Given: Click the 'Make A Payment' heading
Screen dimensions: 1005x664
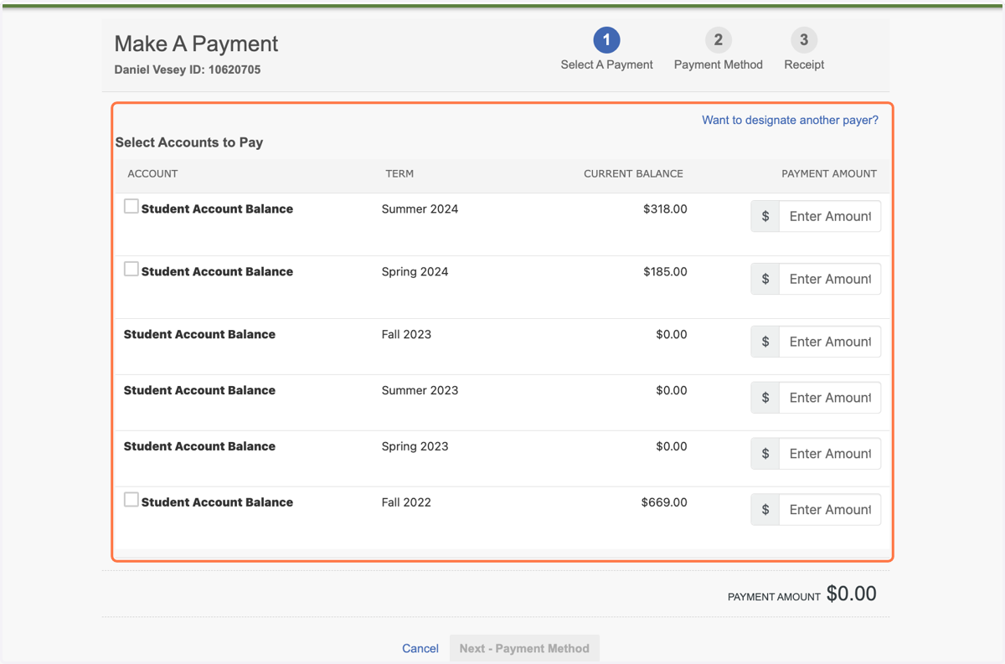Looking at the screenshot, I should (196, 44).
